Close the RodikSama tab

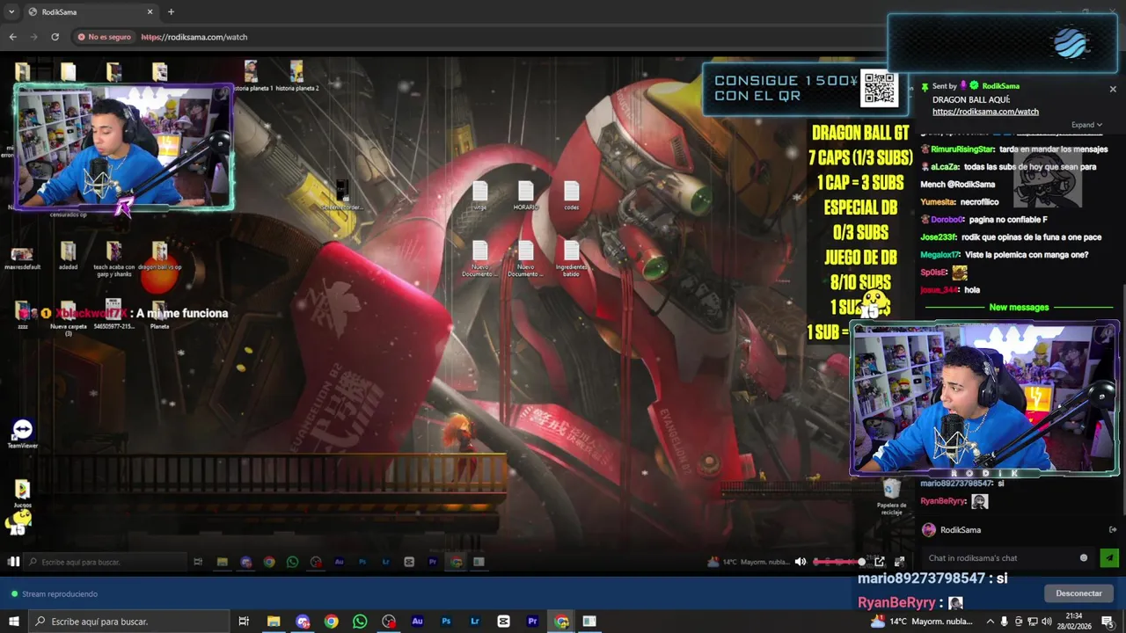(150, 11)
